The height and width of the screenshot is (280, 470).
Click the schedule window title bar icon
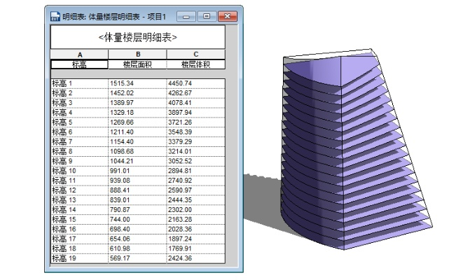[55, 16]
